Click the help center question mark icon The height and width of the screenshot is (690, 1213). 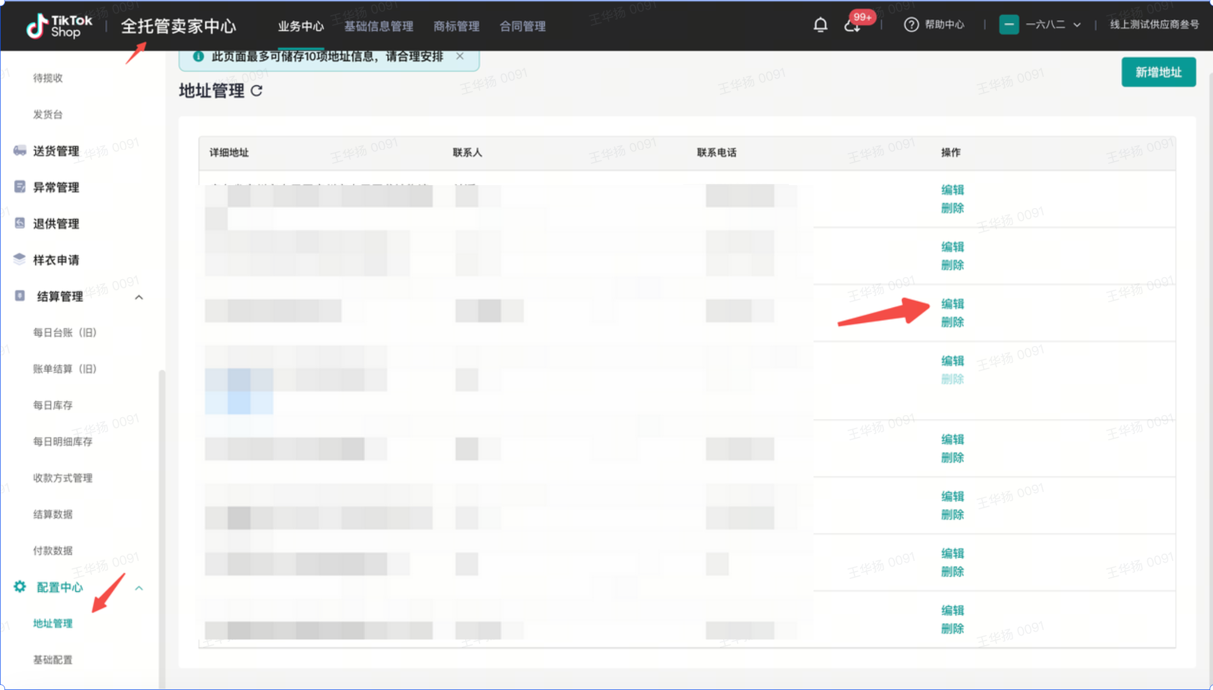pos(911,25)
